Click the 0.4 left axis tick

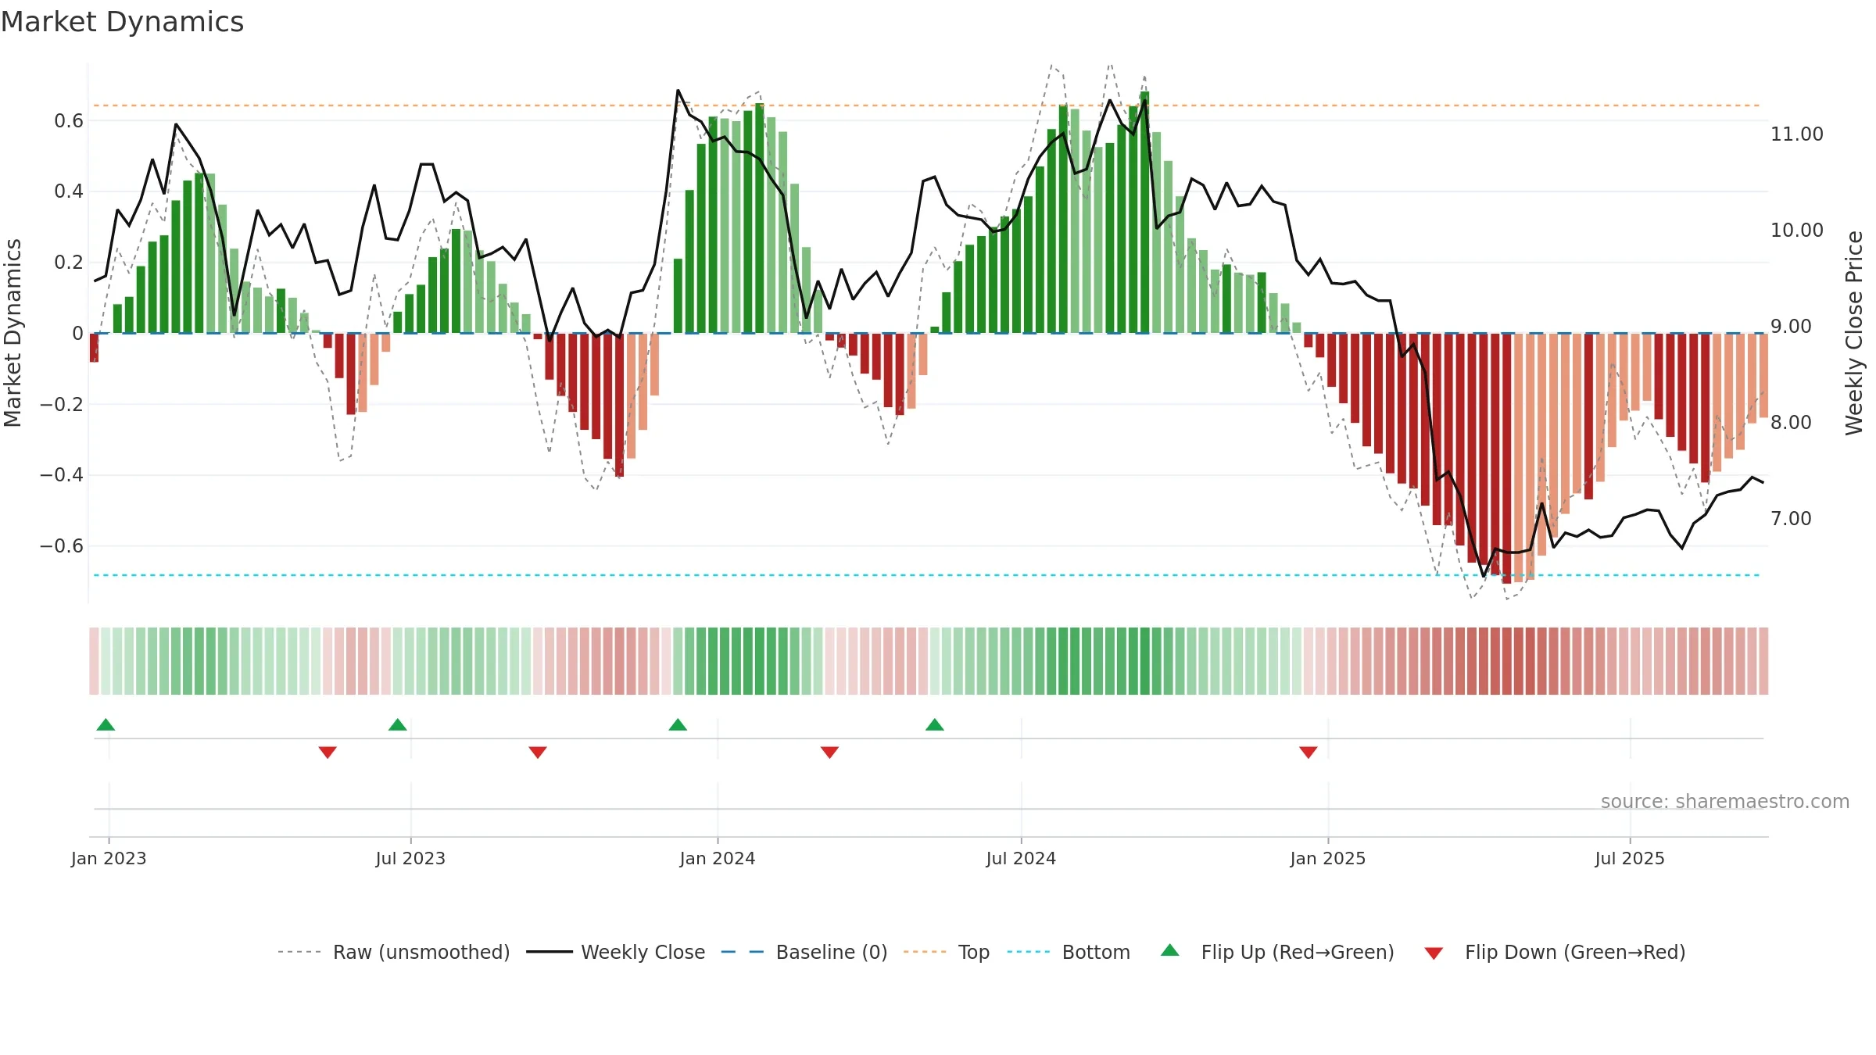click(x=69, y=191)
